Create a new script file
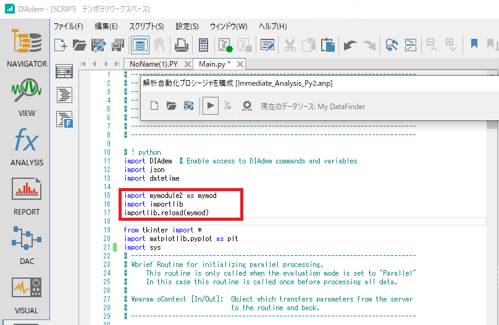 click(61, 45)
